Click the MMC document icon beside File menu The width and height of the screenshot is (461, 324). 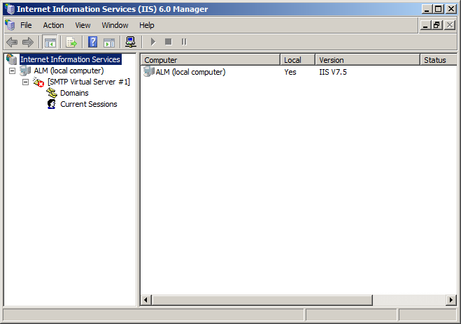pos(10,25)
